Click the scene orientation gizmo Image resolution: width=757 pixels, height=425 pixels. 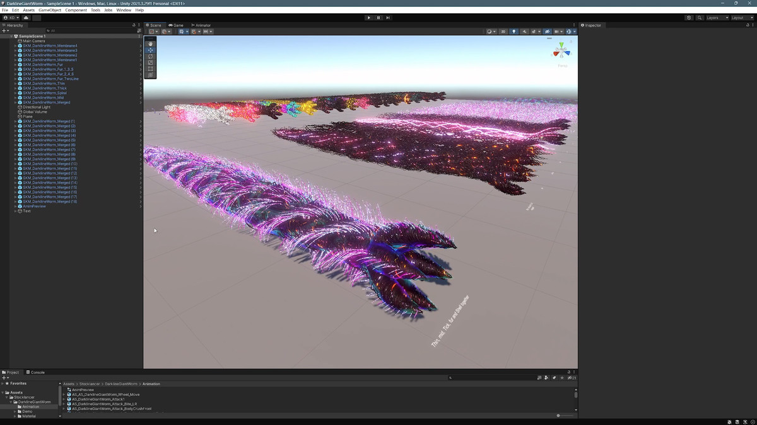[x=561, y=51]
